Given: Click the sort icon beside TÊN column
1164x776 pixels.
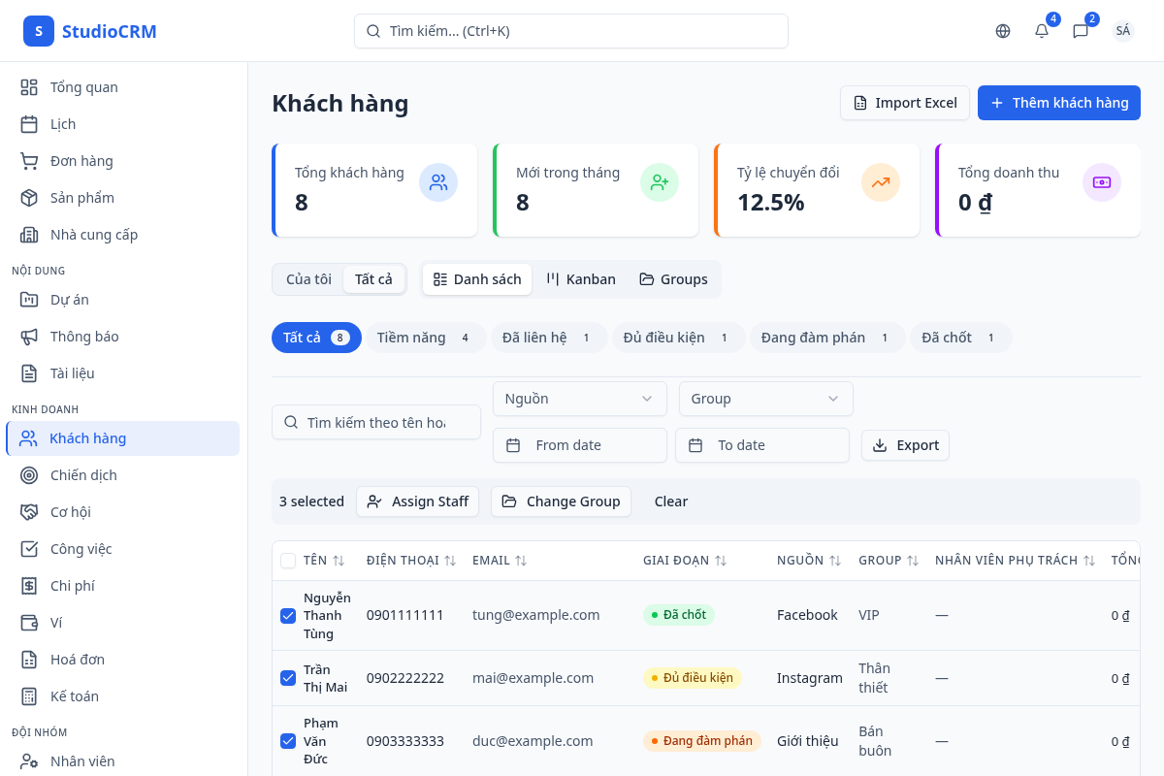Looking at the screenshot, I should tap(339, 561).
